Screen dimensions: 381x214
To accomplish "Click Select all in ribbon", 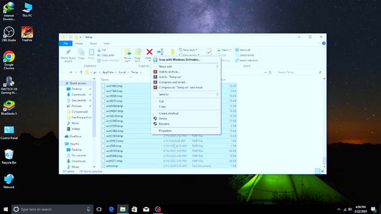I will pos(242,50).
